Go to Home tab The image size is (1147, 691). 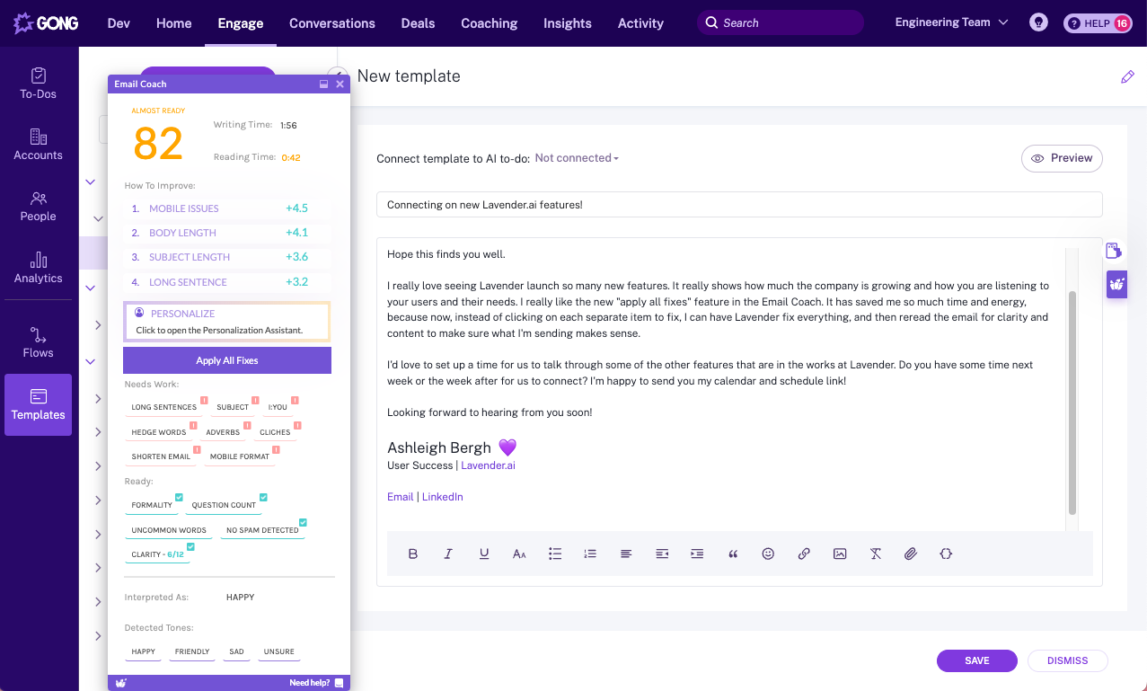(x=174, y=23)
